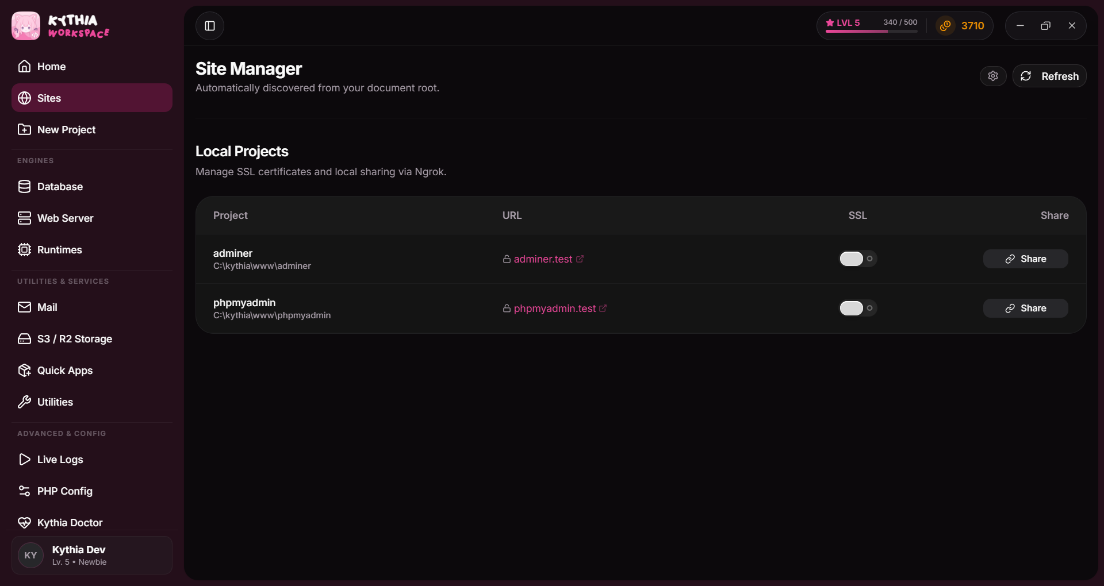Open New Project in the sidebar

(92, 130)
